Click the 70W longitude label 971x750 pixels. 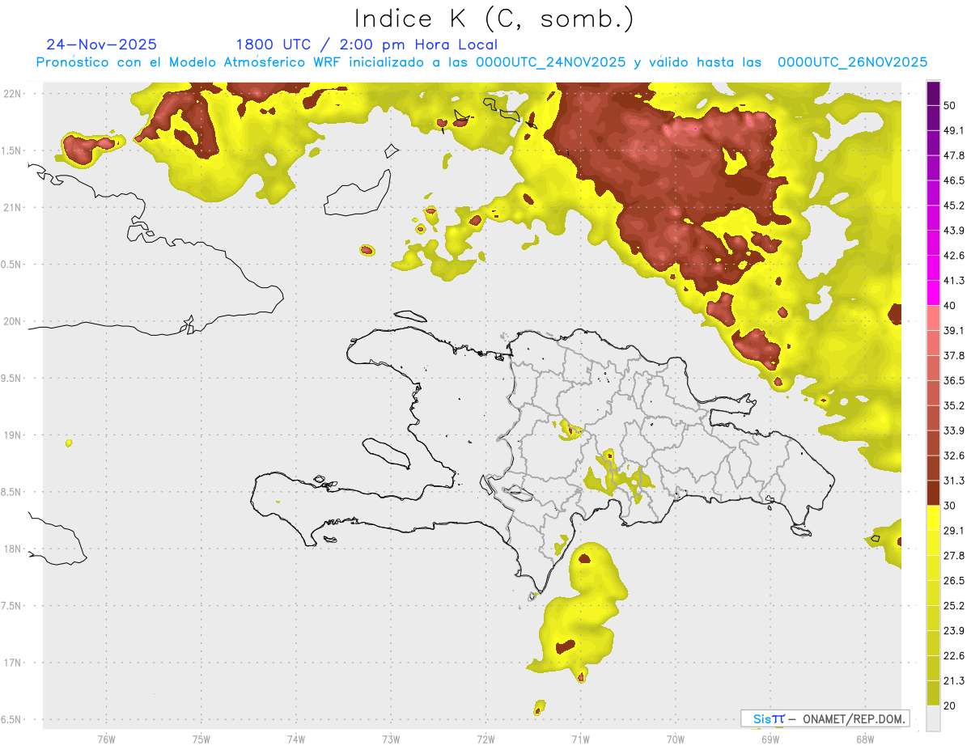(x=676, y=739)
